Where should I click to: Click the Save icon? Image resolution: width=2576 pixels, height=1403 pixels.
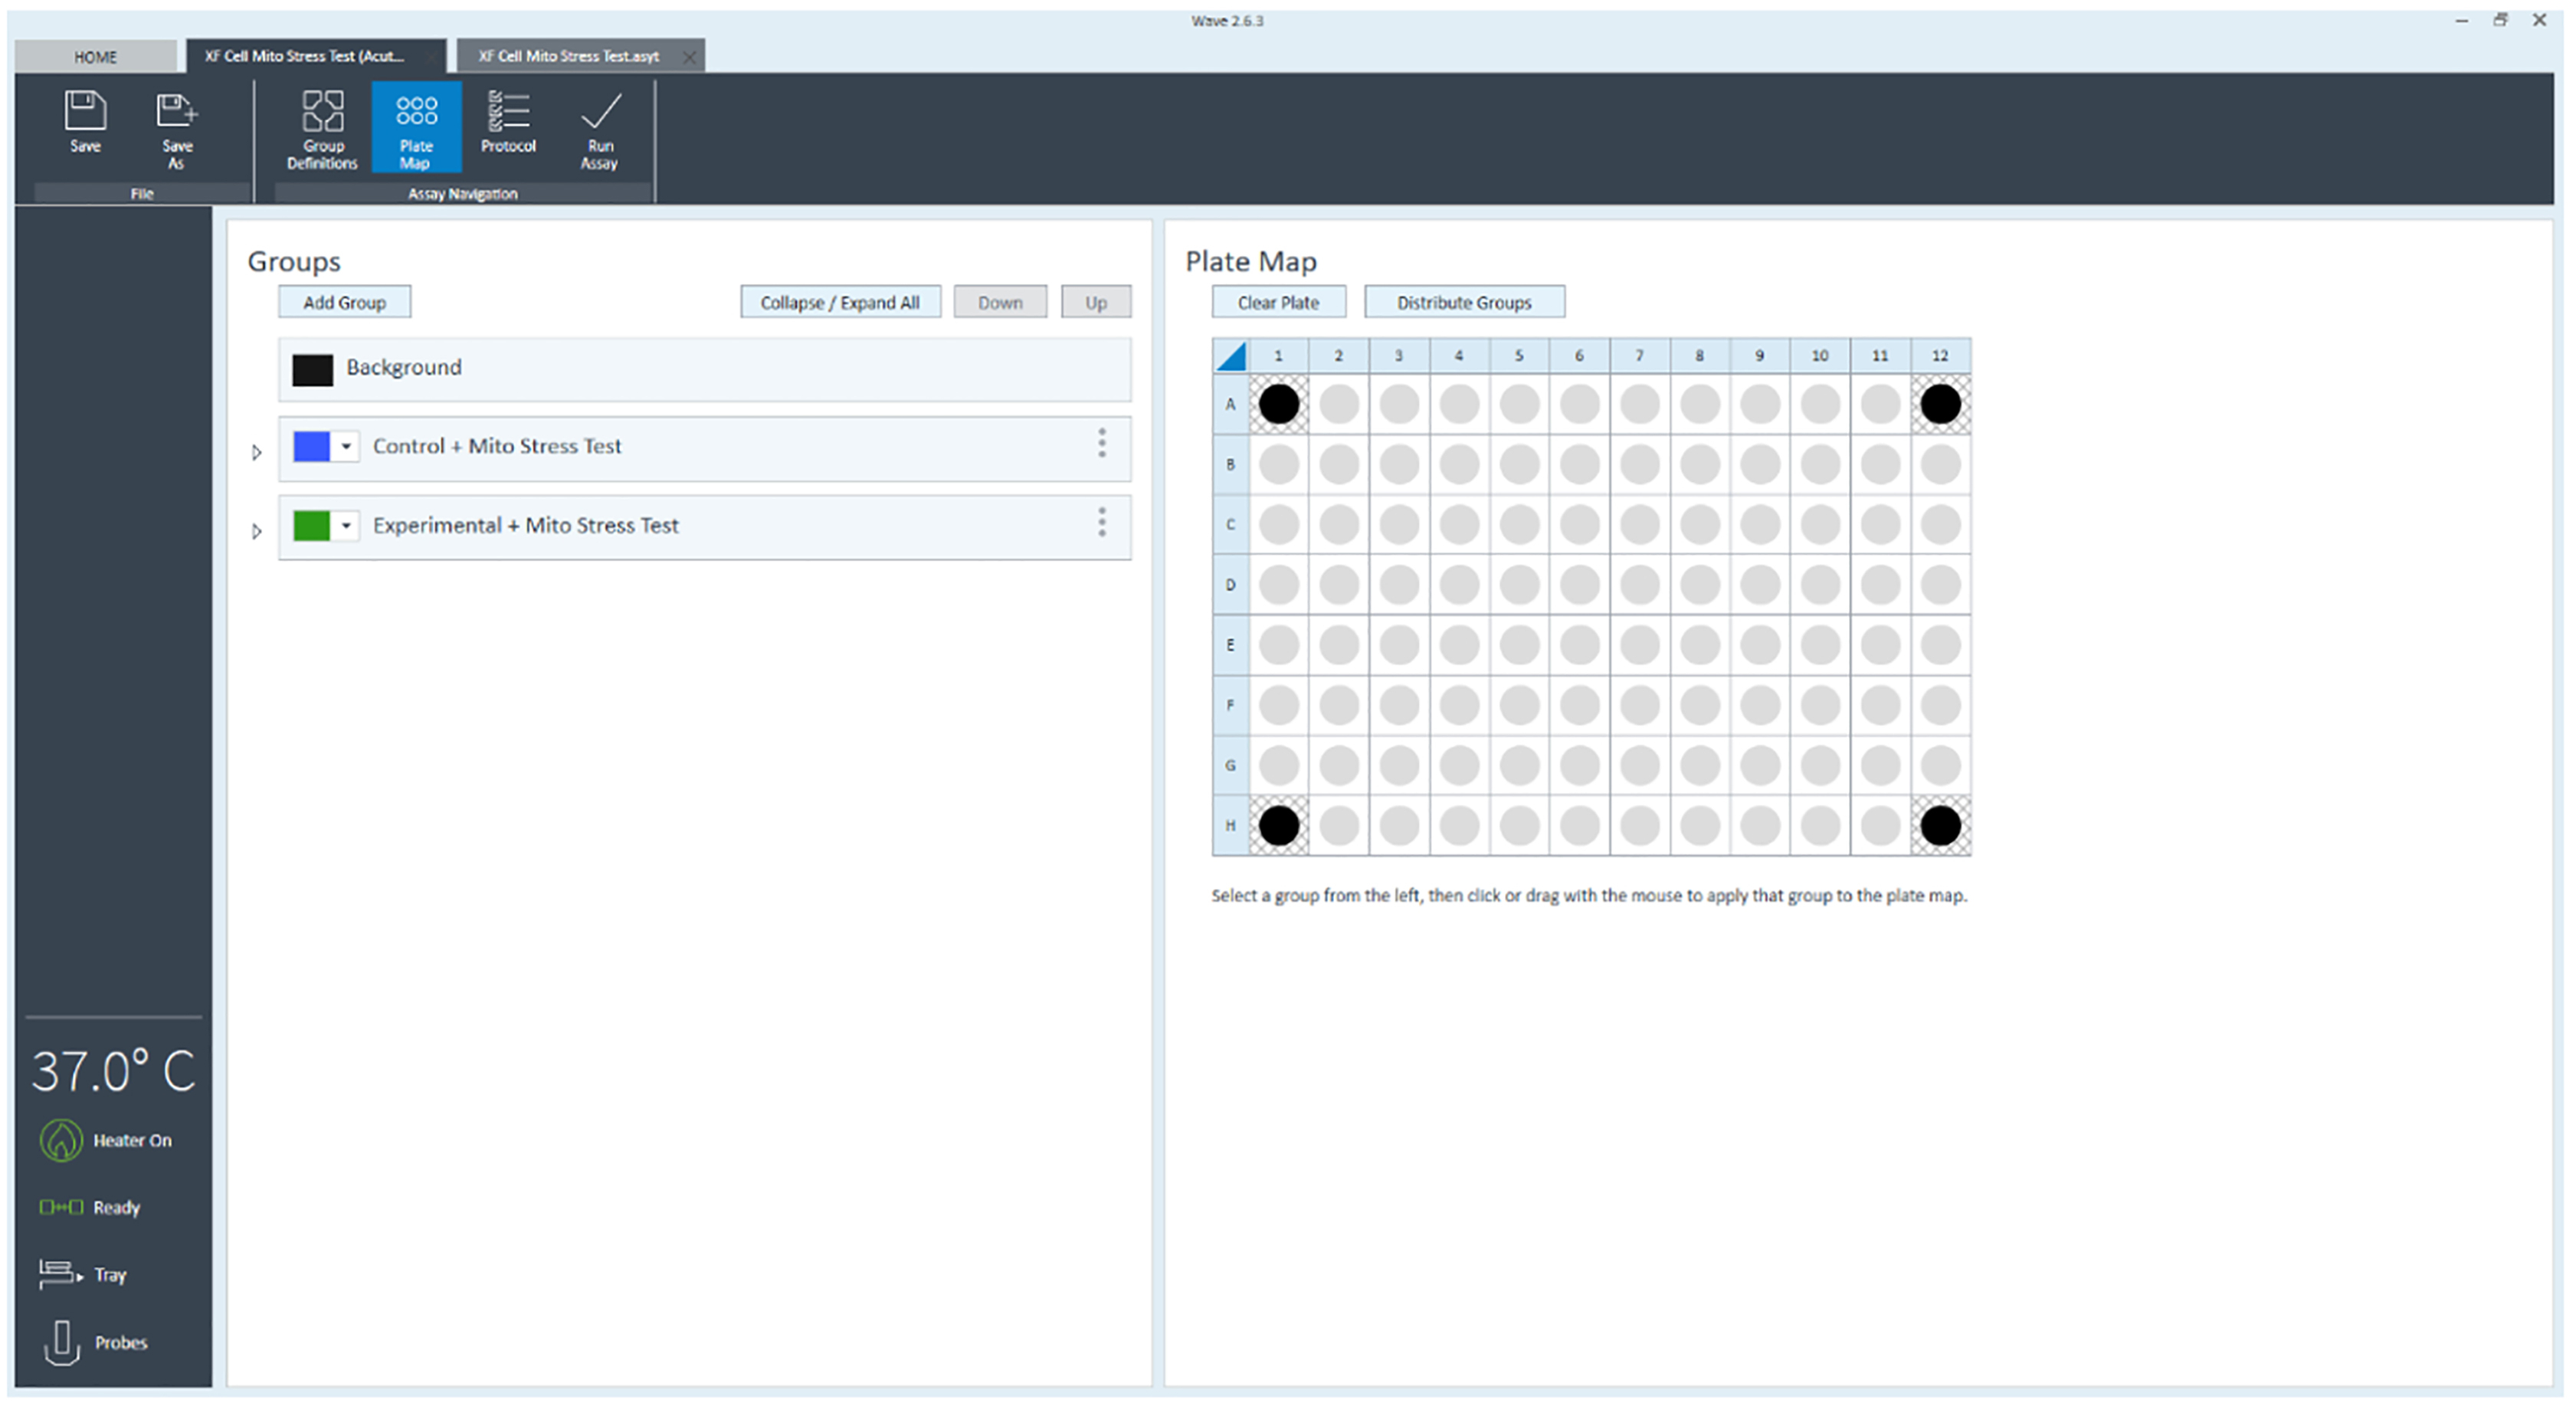click(85, 111)
